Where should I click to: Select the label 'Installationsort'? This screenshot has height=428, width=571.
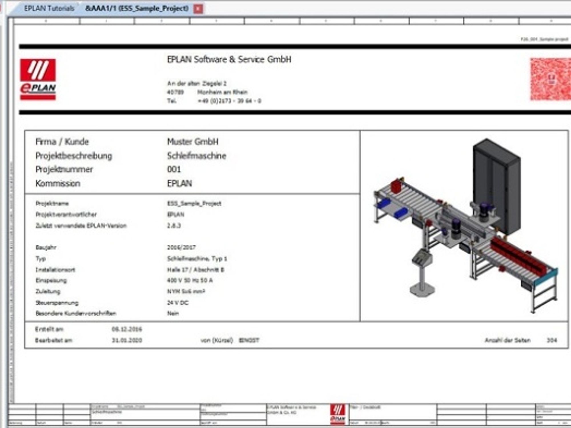point(55,270)
